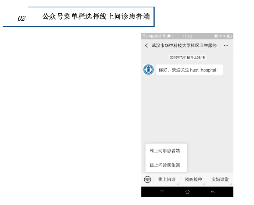The height and width of the screenshot is (205, 254).
Task: Tap the 2019年7月1日 timestamp label
Action: click(x=187, y=58)
